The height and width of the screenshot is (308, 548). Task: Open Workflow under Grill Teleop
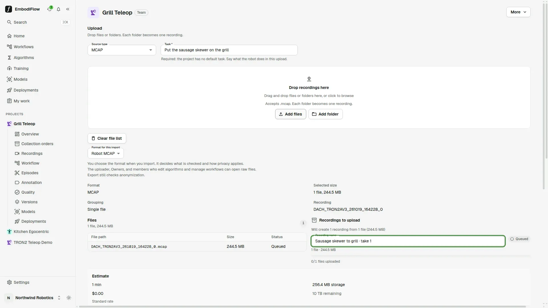pyautogui.click(x=42, y=163)
